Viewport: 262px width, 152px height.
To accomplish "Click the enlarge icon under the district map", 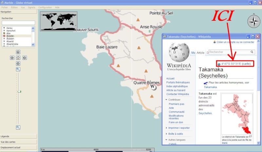I will [250, 137].
